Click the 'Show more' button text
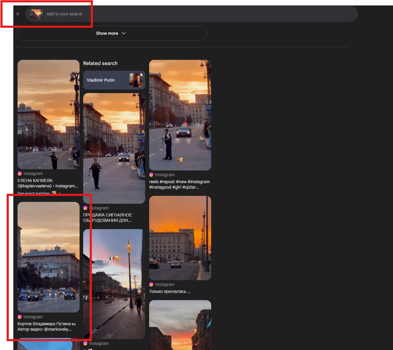Image resolution: width=393 pixels, height=350 pixels. point(107,33)
